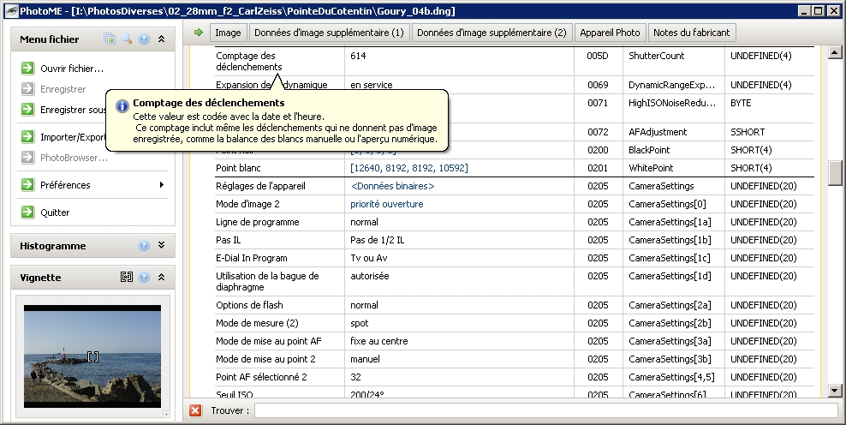Click the autorisée value

[370, 276]
